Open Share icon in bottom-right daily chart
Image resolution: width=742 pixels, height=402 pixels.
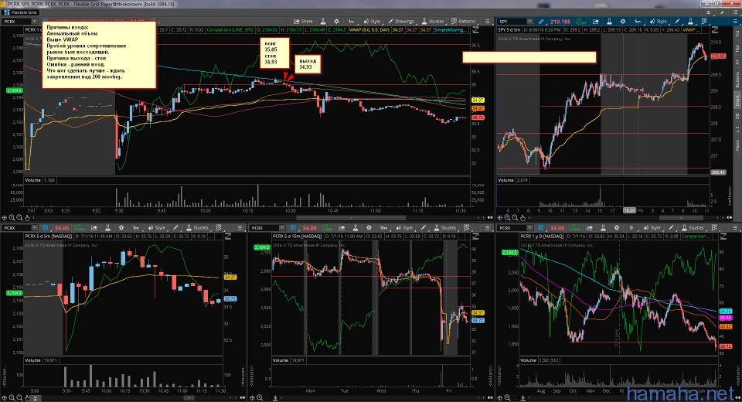click(590, 228)
